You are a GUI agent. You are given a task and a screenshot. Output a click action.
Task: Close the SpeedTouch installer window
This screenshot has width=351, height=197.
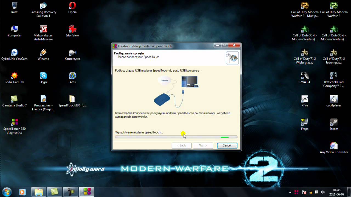pos(234,45)
